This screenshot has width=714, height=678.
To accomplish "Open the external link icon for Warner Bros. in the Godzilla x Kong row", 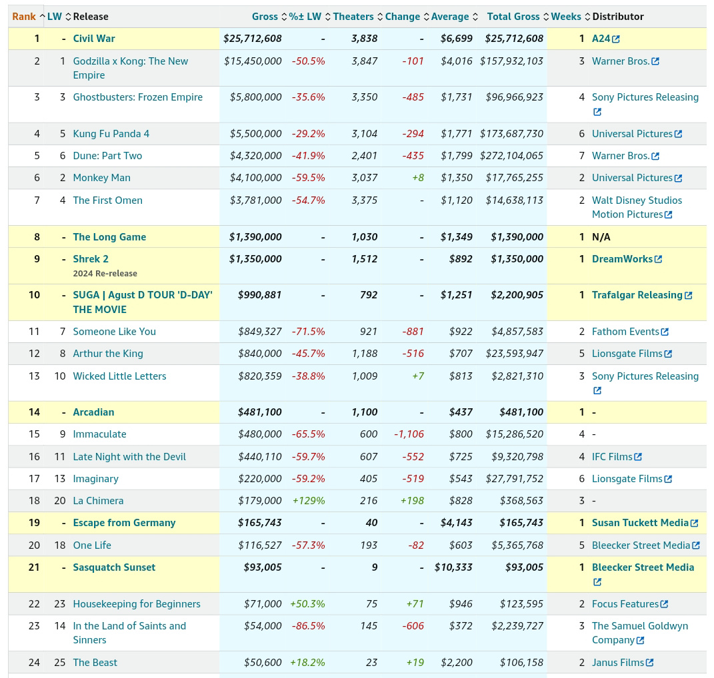I will [655, 61].
